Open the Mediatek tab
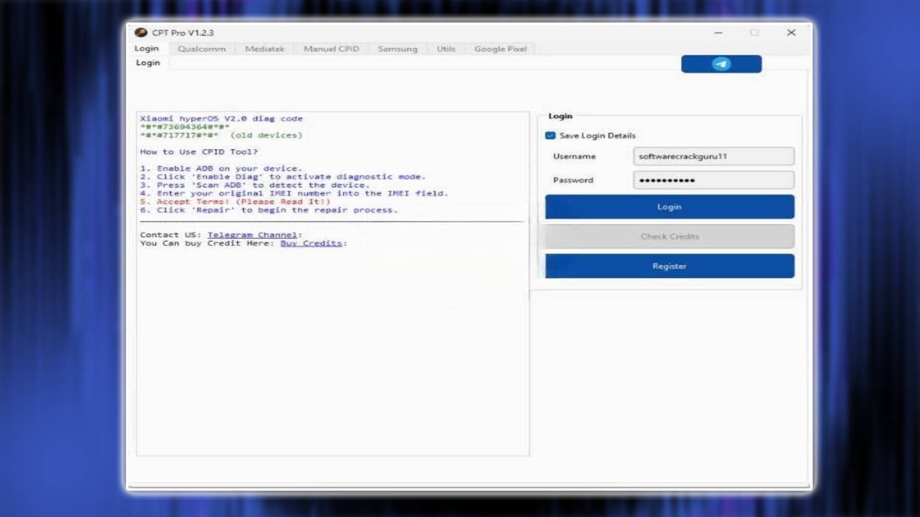920x517 pixels. [264, 49]
